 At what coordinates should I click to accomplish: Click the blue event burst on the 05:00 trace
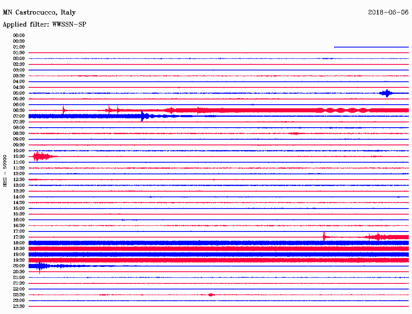387,93
